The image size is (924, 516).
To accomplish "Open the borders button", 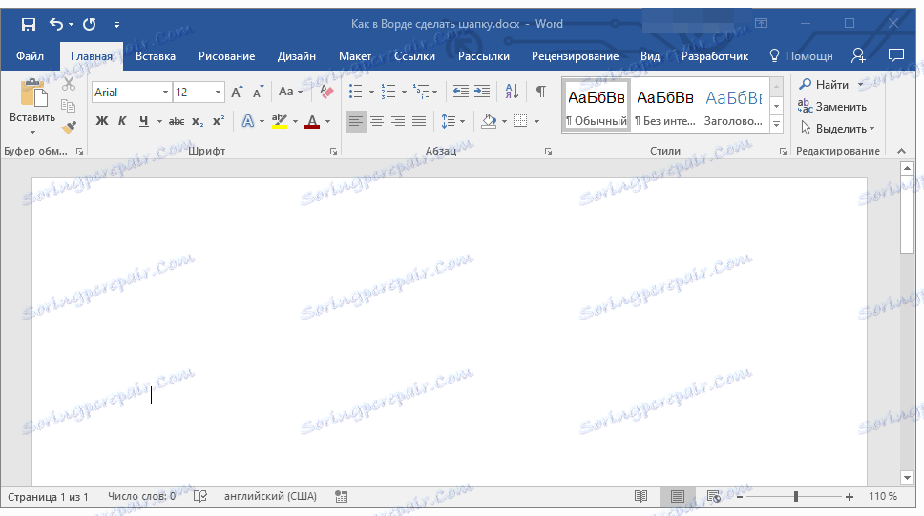I will tap(520, 121).
